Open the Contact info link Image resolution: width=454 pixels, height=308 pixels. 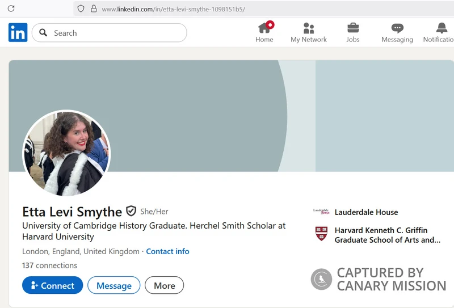[167, 251]
